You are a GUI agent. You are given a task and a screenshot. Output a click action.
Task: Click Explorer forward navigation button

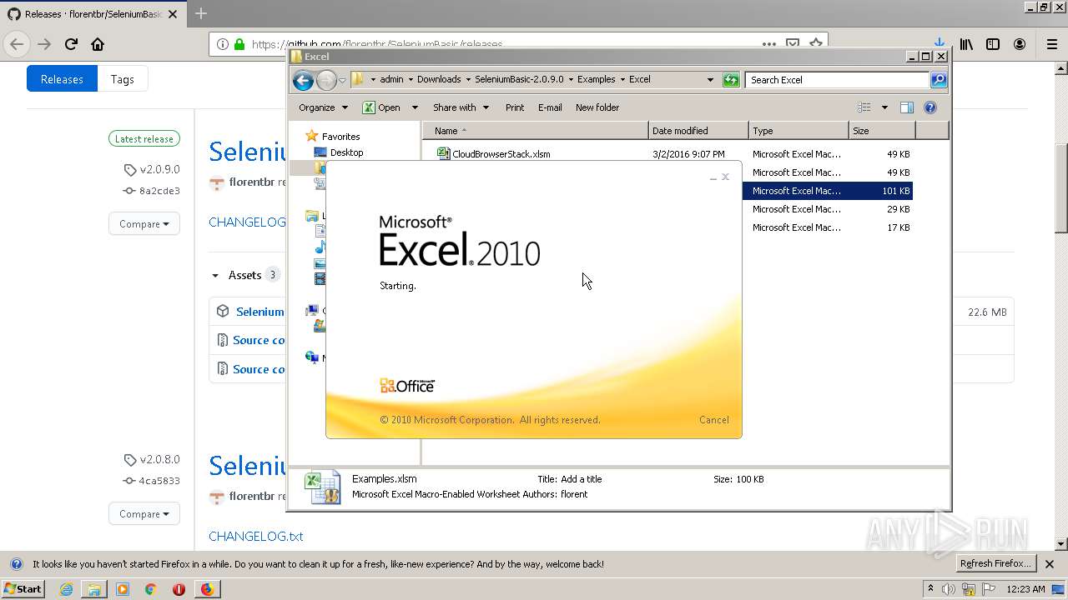326,80
